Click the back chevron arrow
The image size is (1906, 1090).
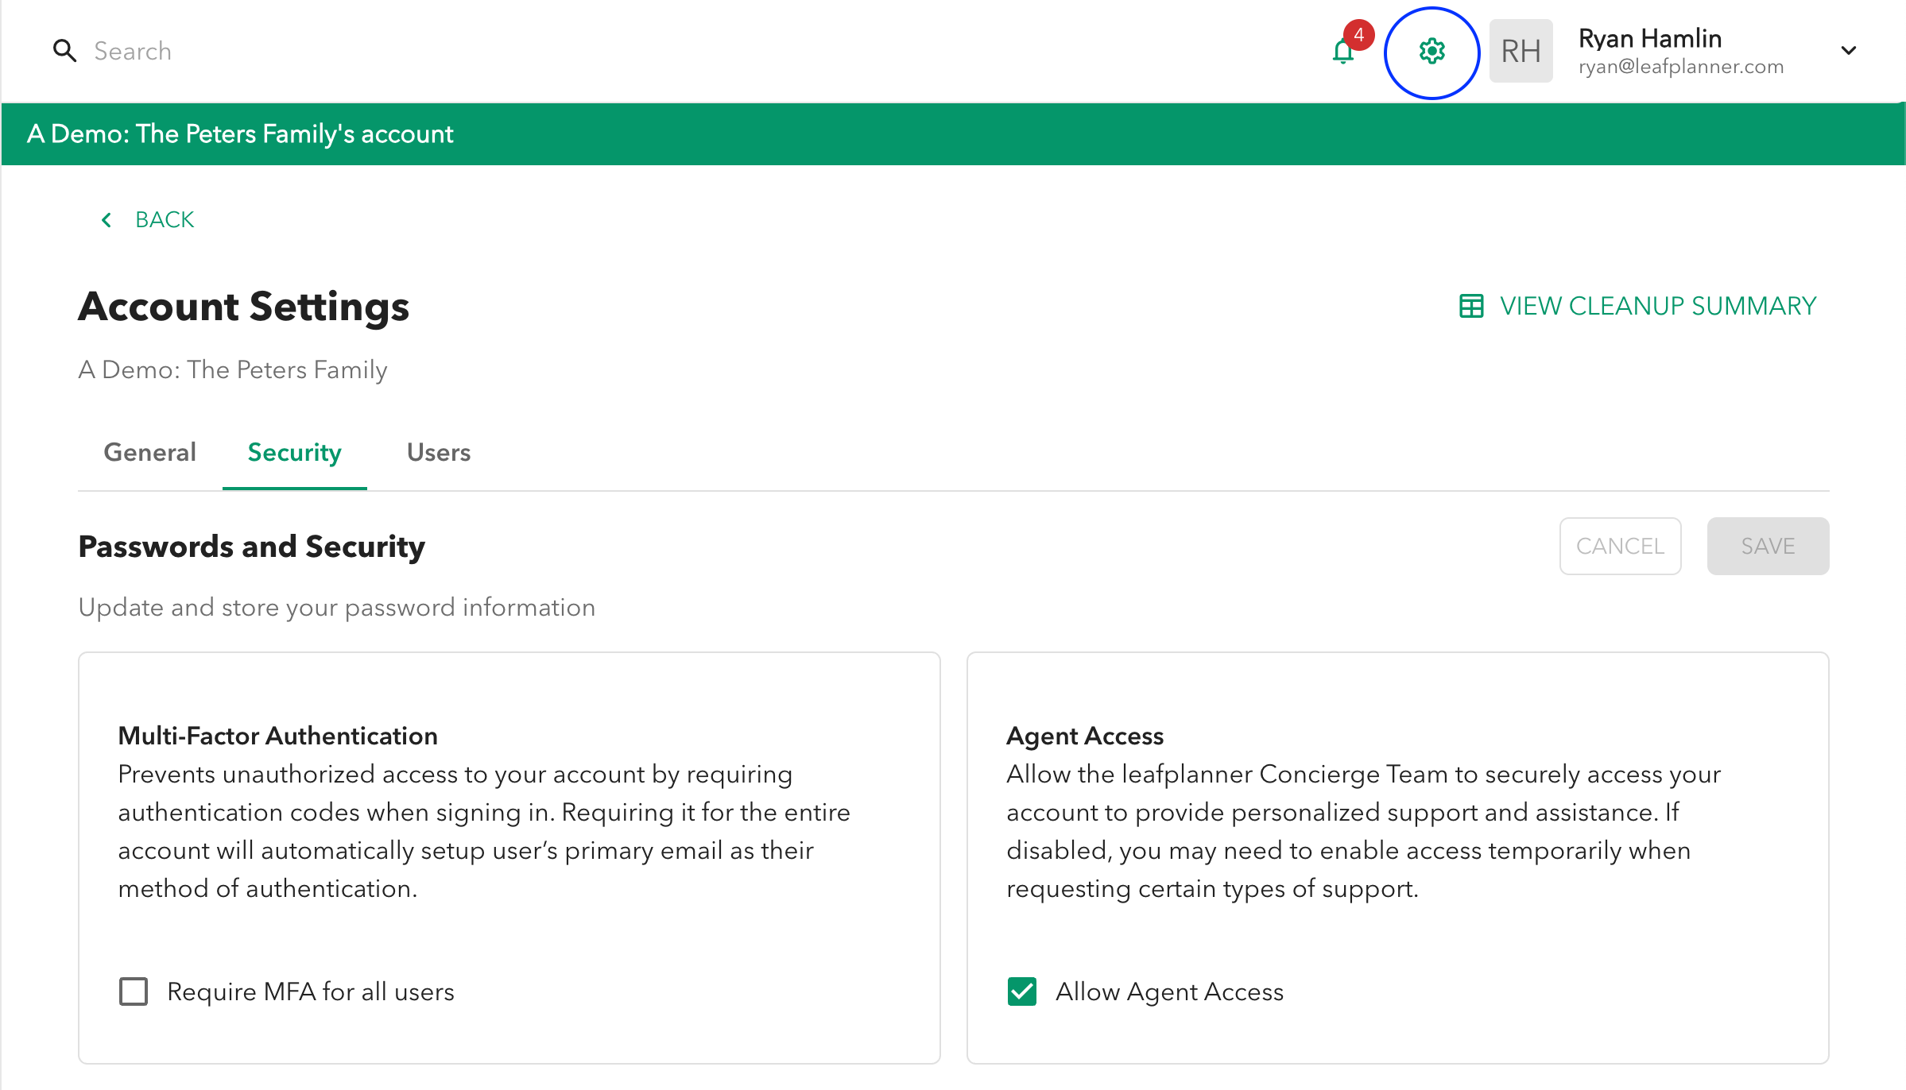point(107,219)
